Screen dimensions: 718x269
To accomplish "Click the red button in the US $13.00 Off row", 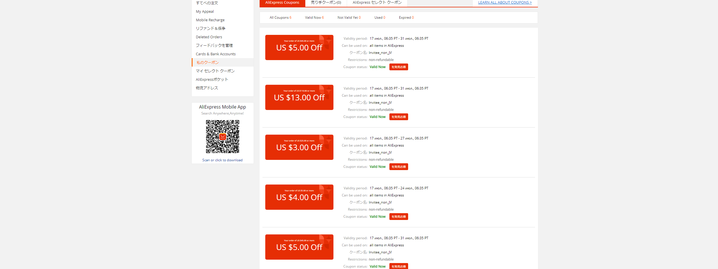I will coord(399,117).
